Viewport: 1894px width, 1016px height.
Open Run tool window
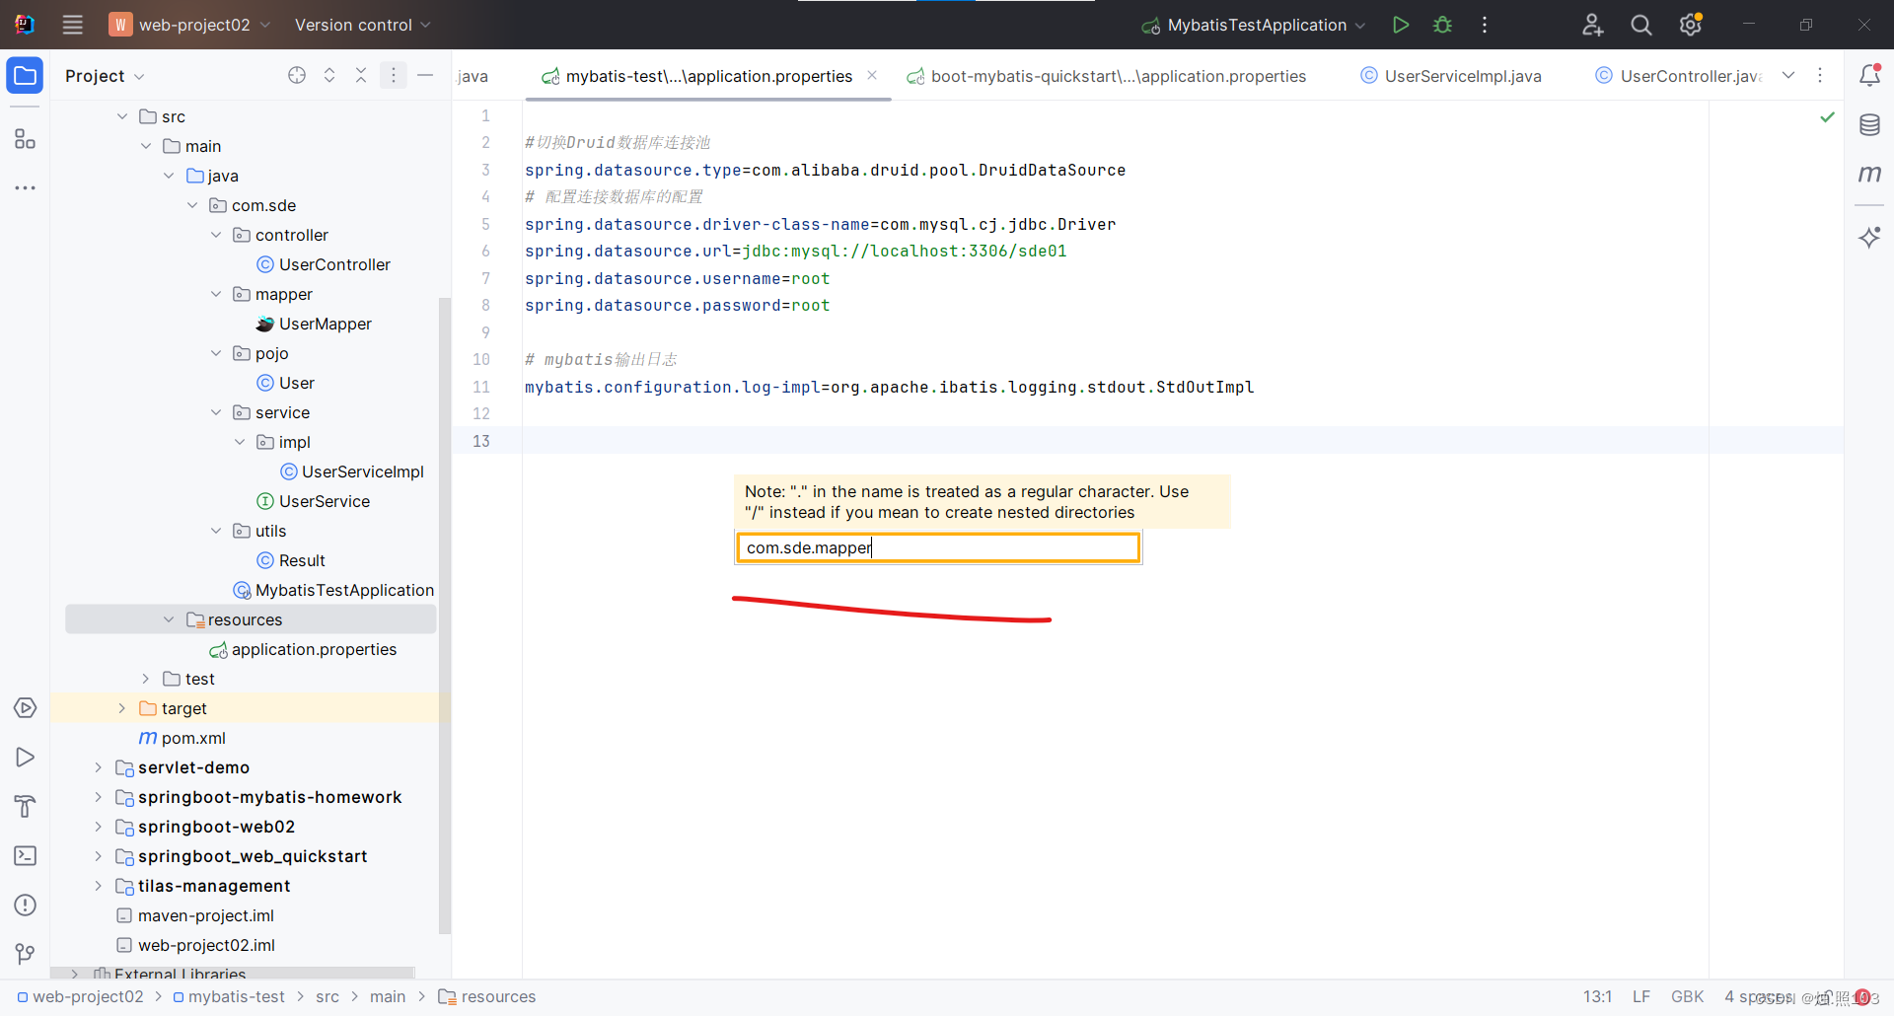point(25,758)
